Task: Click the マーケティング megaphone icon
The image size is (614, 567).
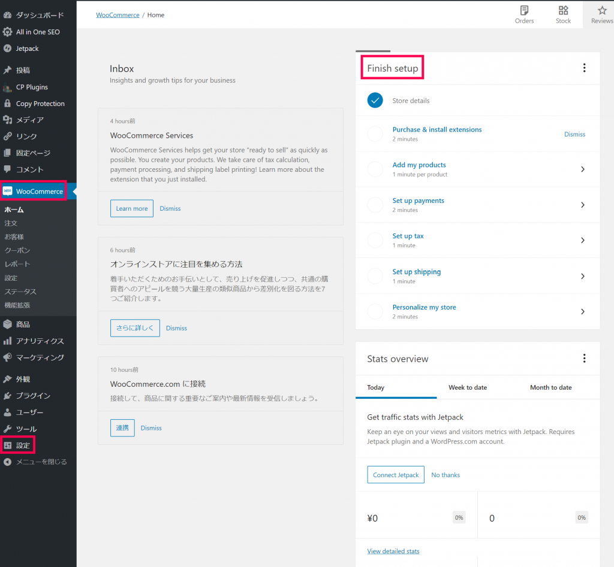Action: click(x=7, y=357)
